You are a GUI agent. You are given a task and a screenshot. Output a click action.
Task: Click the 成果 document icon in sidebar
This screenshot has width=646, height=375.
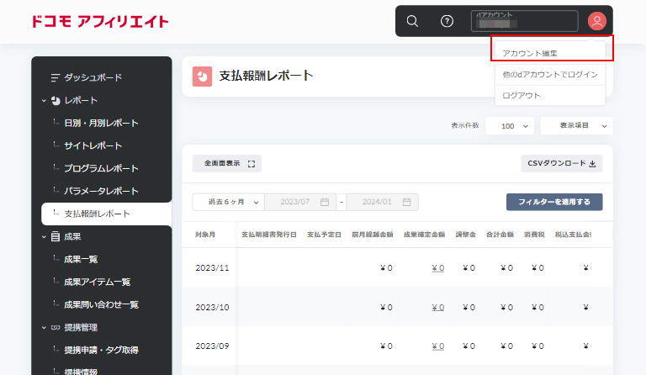[x=56, y=237]
